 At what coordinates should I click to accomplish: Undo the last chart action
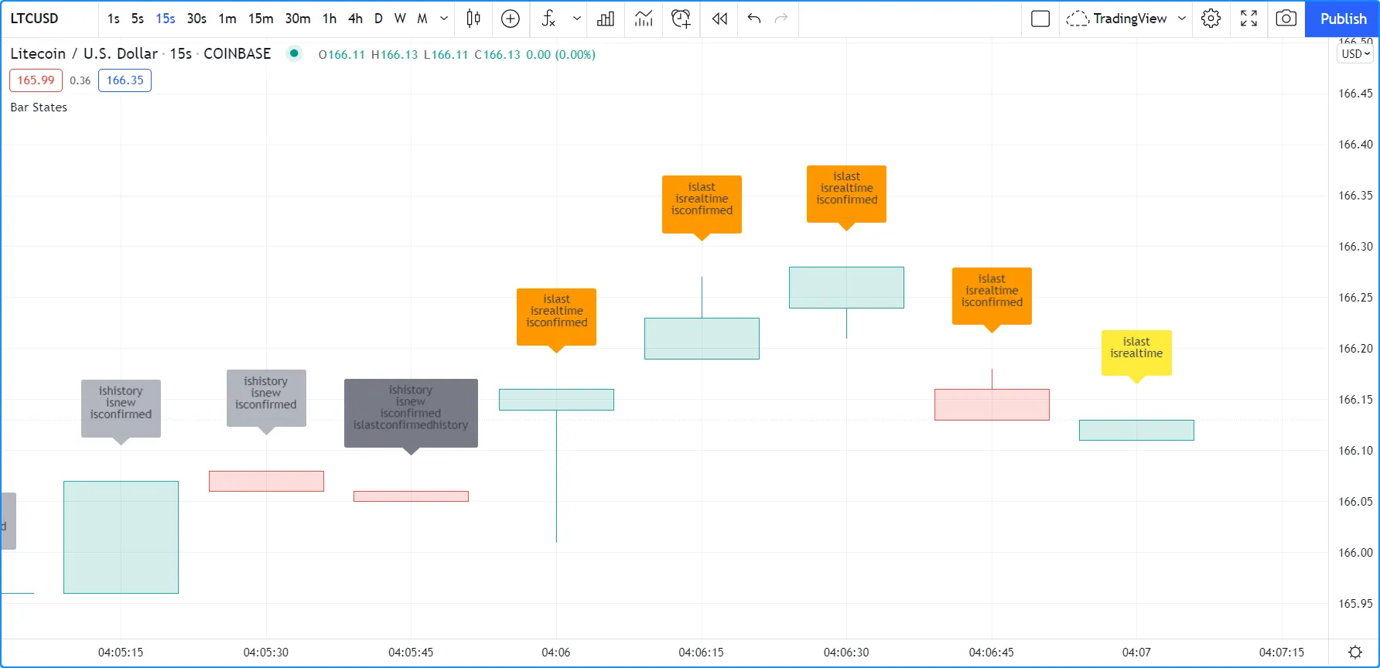tap(754, 19)
